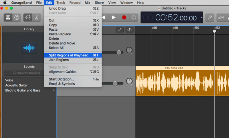Screen dimensions: 229x138
Task: Select Split Regions at Playhead
Action: coord(73,55)
